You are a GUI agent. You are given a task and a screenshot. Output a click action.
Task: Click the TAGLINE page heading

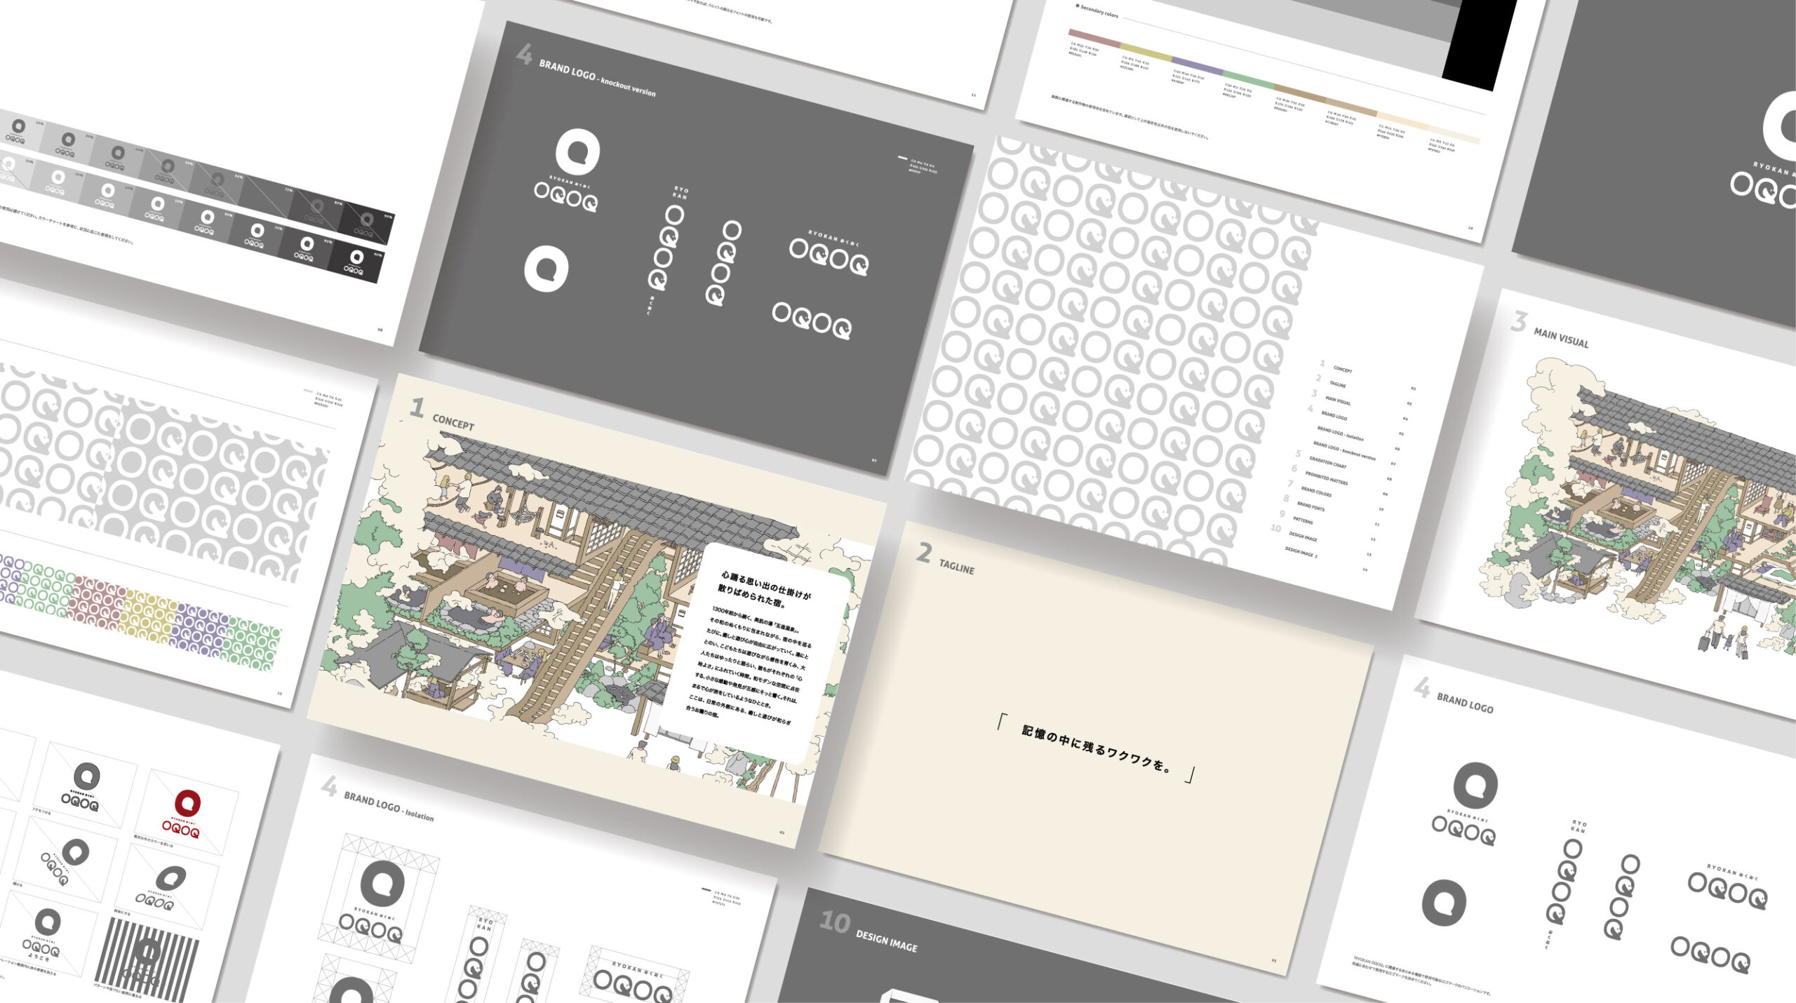click(956, 568)
